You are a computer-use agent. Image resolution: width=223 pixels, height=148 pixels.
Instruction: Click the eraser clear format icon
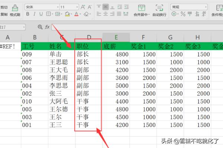coord(86,14)
